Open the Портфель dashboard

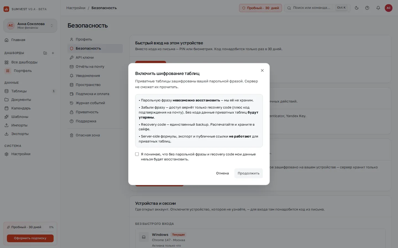click(30, 71)
